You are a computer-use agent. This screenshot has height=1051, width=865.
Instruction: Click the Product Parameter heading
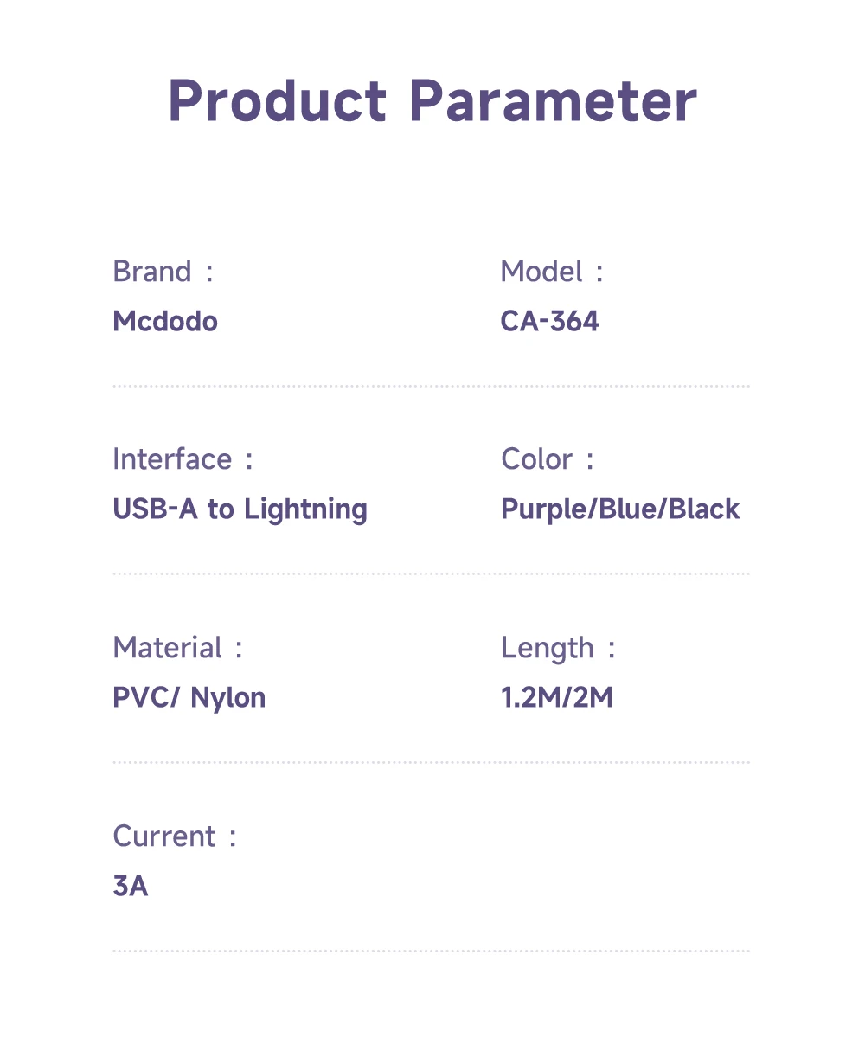tap(432, 101)
